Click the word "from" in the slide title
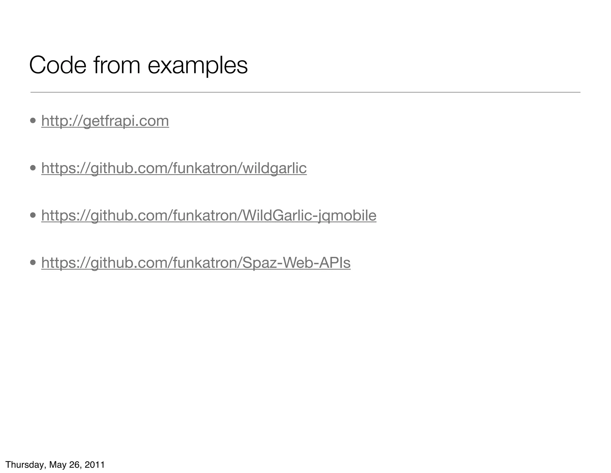The image size is (611, 473). tap(117, 65)
